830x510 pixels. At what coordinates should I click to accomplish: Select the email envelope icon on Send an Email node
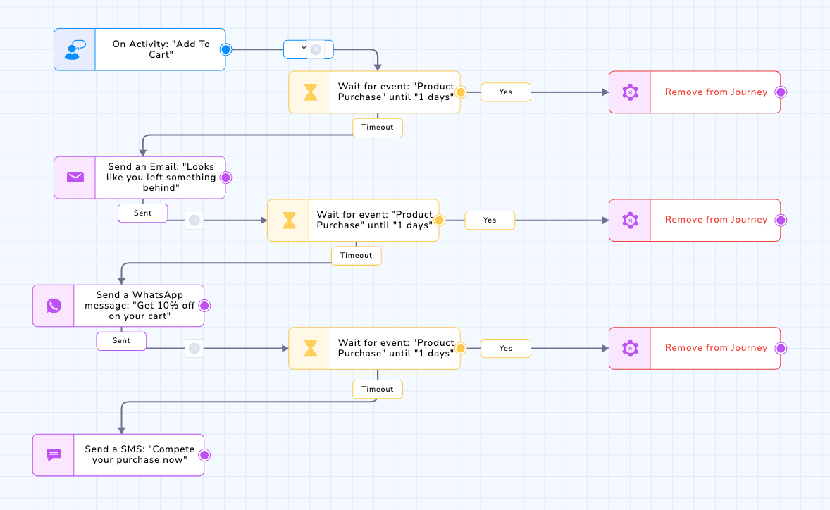75,178
